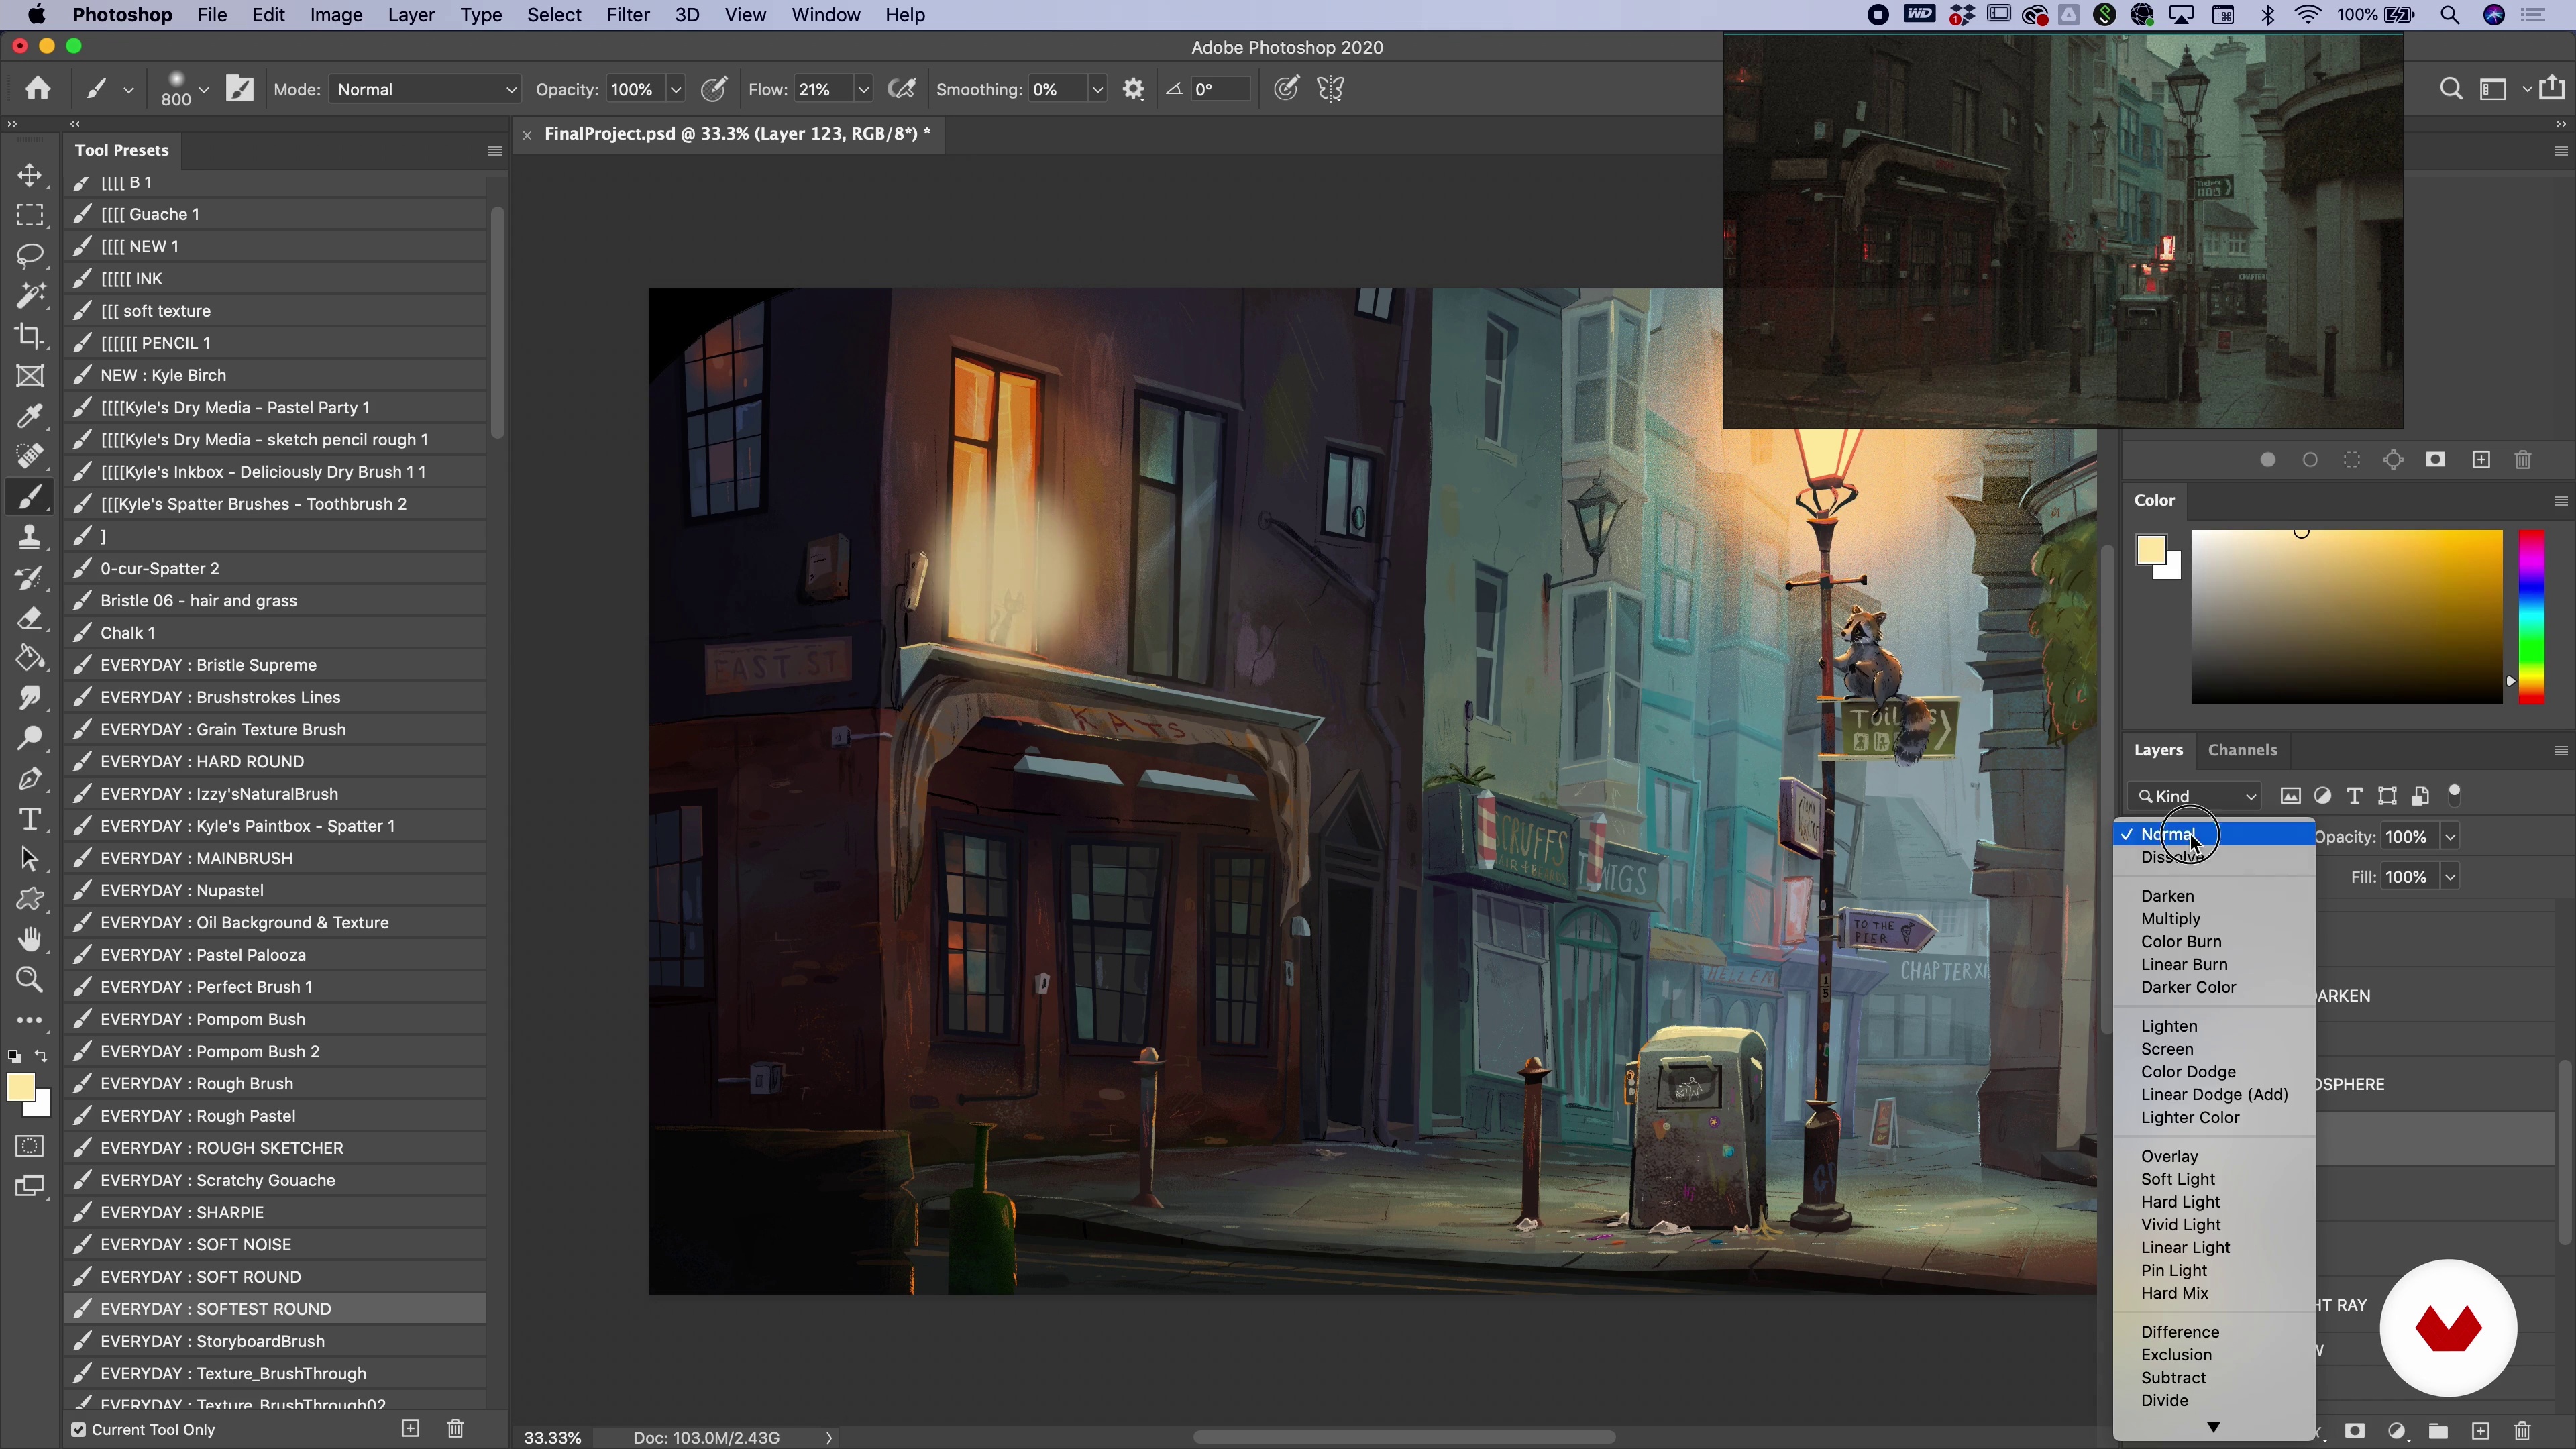Select the Crop tool
The image size is (2576, 1449).
pos(30,336)
